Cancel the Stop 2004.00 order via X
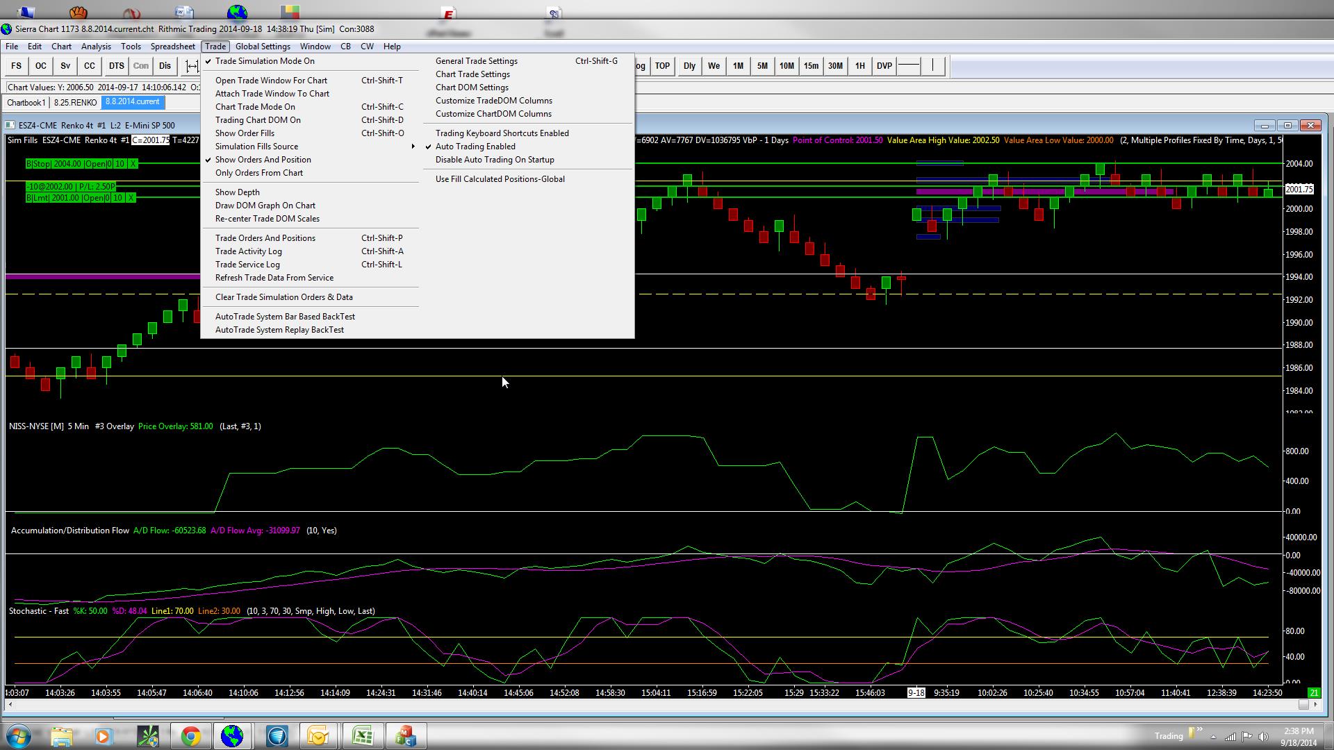1334x750 pixels. [133, 164]
